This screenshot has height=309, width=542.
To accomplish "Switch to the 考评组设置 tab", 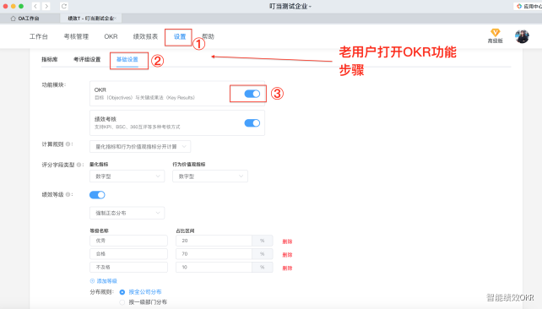I will (87, 59).
